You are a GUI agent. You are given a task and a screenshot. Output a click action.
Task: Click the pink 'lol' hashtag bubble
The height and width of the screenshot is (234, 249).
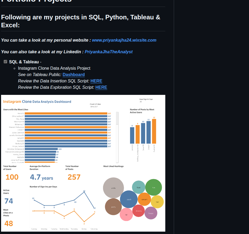pos(126,215)
